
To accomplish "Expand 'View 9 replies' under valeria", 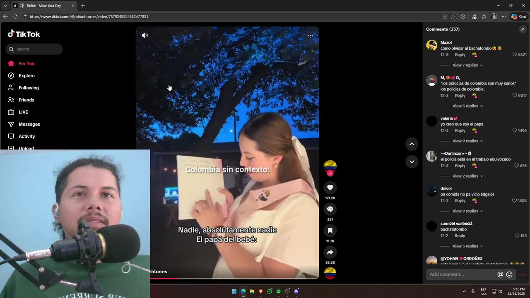I will 467,141.
